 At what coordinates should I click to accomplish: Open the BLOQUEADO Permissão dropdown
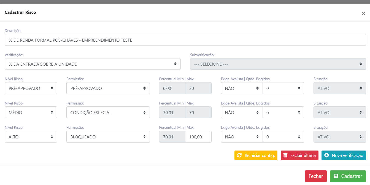point(108,137)
